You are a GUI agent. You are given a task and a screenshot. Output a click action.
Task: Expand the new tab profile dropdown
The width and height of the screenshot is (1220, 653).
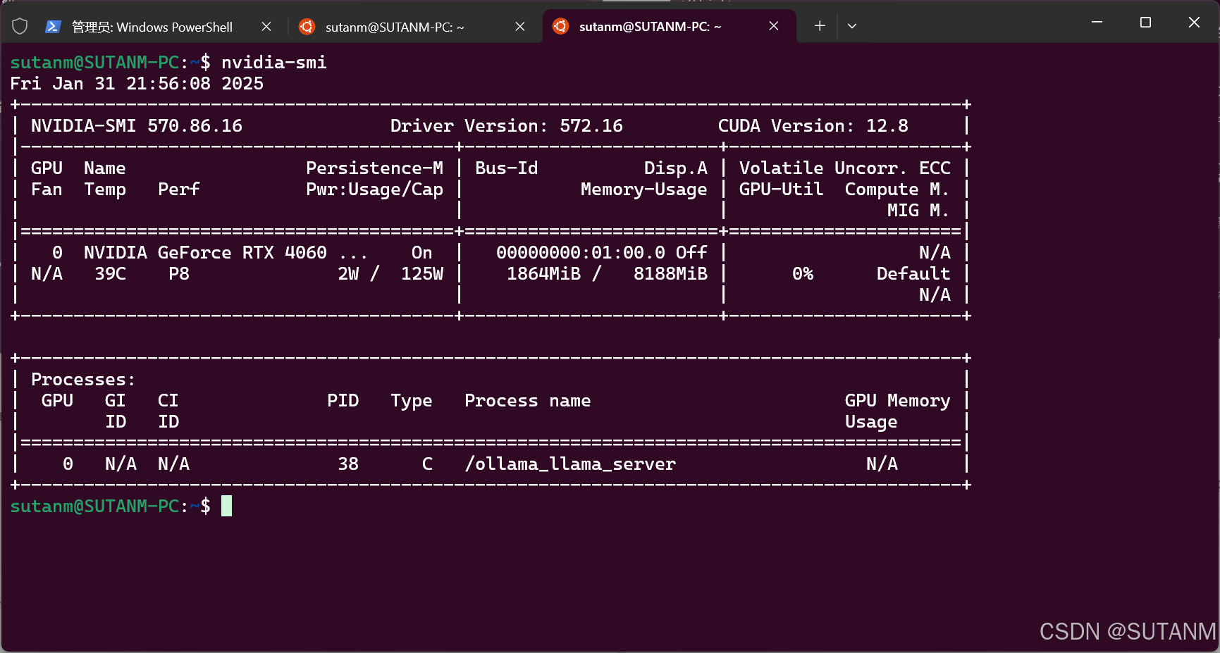(852, 26)
